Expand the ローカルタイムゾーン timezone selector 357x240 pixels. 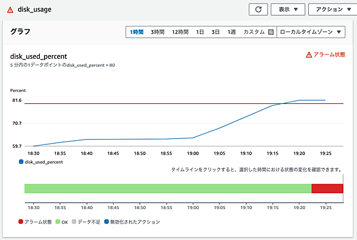(311, 32)
